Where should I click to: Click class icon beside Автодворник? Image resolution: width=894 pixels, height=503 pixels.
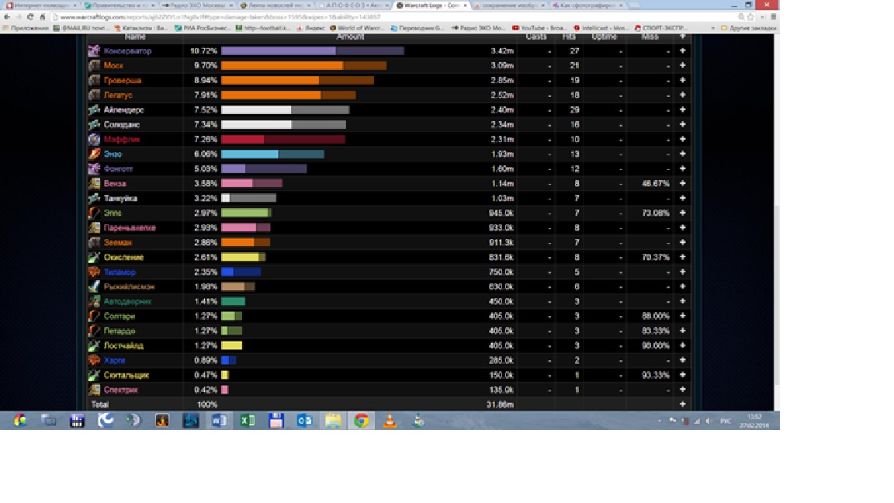click(94, 301)
